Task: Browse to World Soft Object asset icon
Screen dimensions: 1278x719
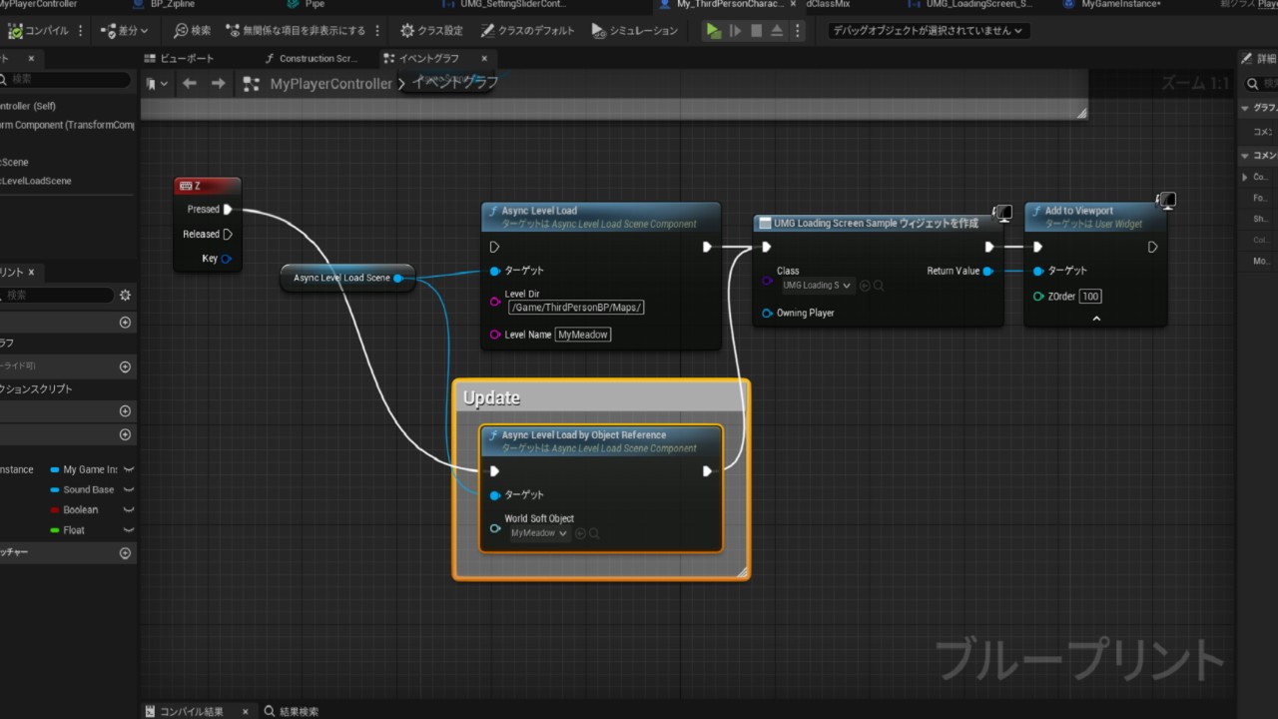Action: point(594,534)
